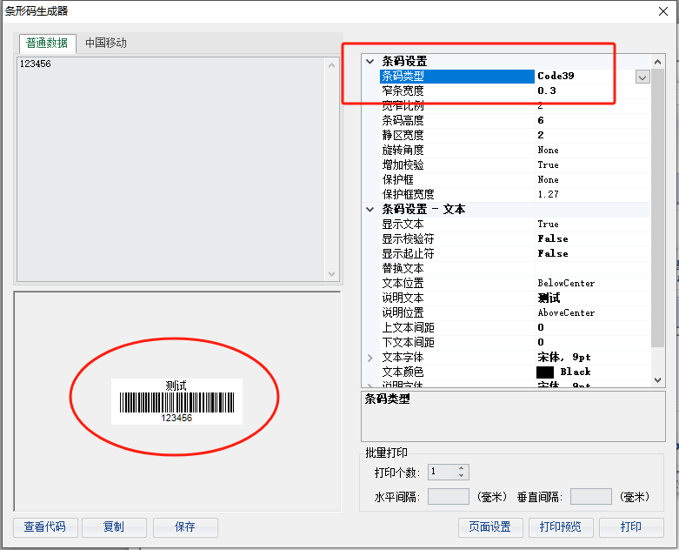Open 页面设置 page setup

coord(490,527)
